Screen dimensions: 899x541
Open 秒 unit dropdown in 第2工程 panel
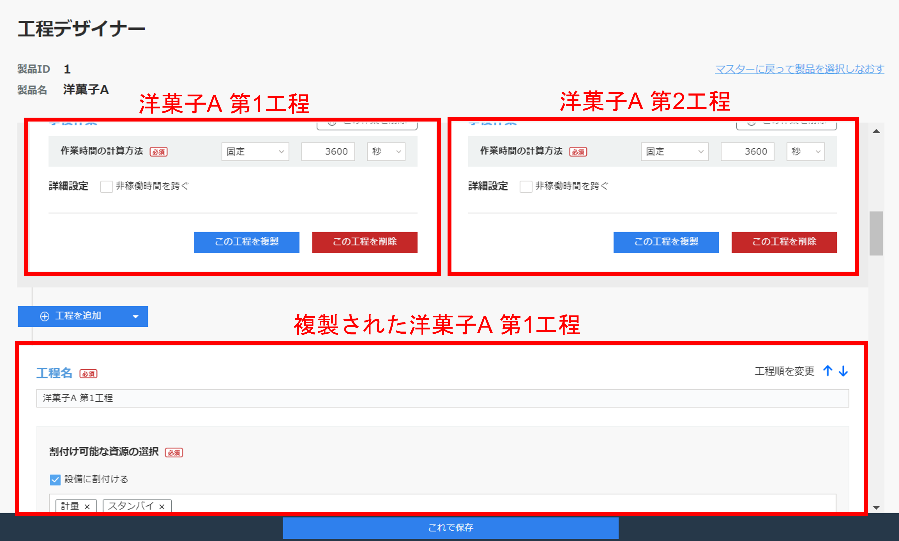coord(805,151)
